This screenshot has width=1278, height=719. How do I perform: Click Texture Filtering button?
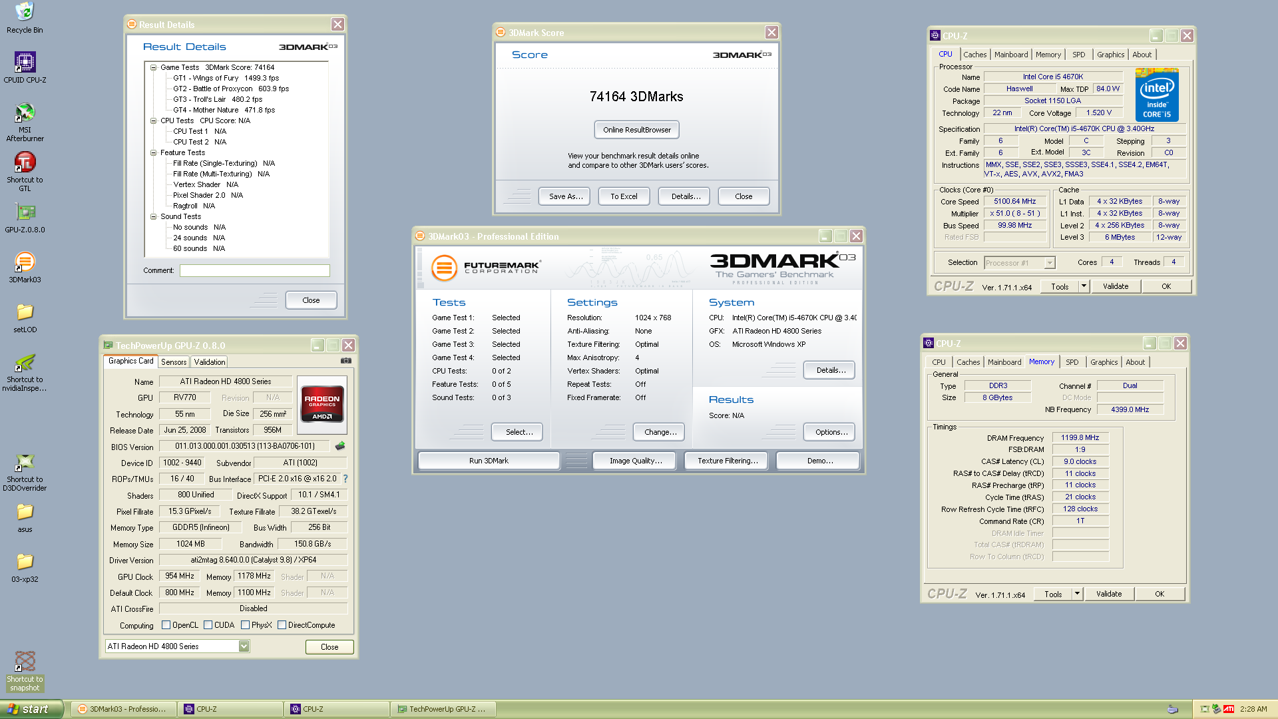(727, 461)
